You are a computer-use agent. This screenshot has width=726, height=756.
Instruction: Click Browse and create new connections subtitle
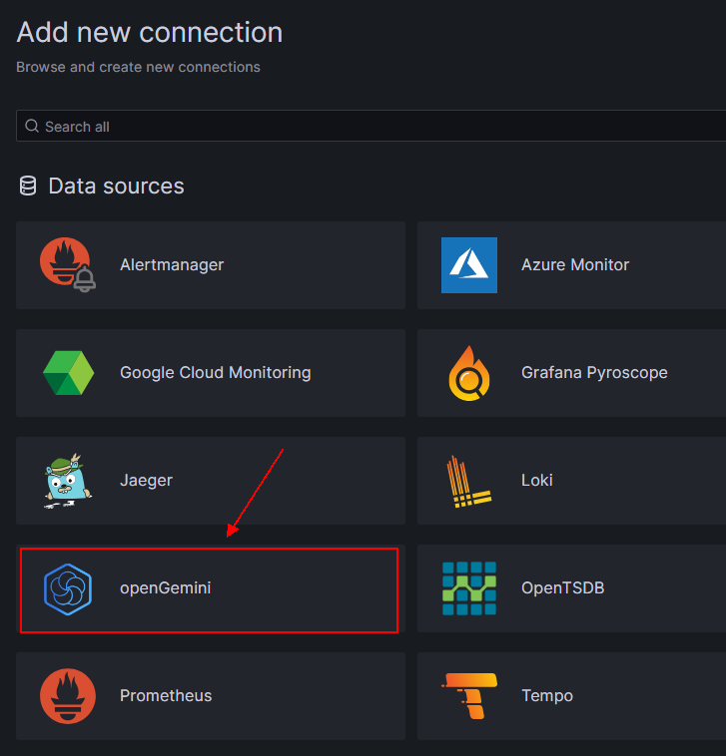point(138,67)
